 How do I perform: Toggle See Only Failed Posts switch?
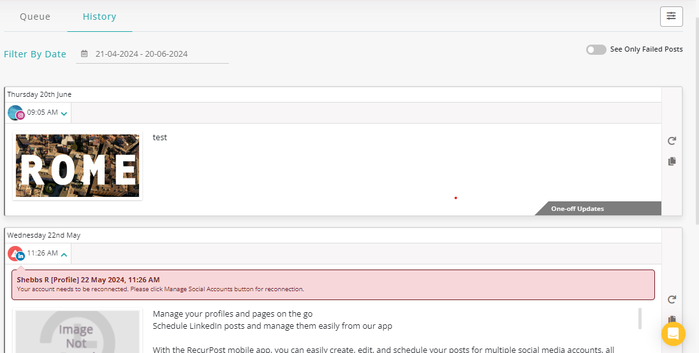point(596,50)
